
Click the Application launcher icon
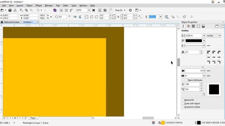pos(137,10)
